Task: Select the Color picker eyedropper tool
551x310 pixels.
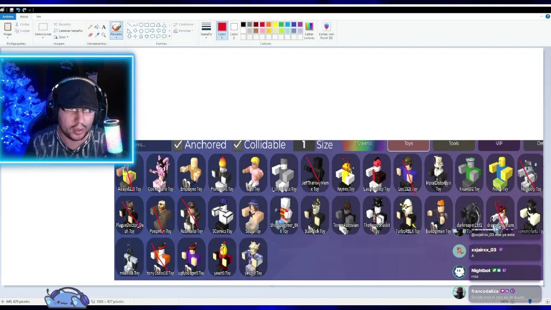Action: click(x=97, y=35)
